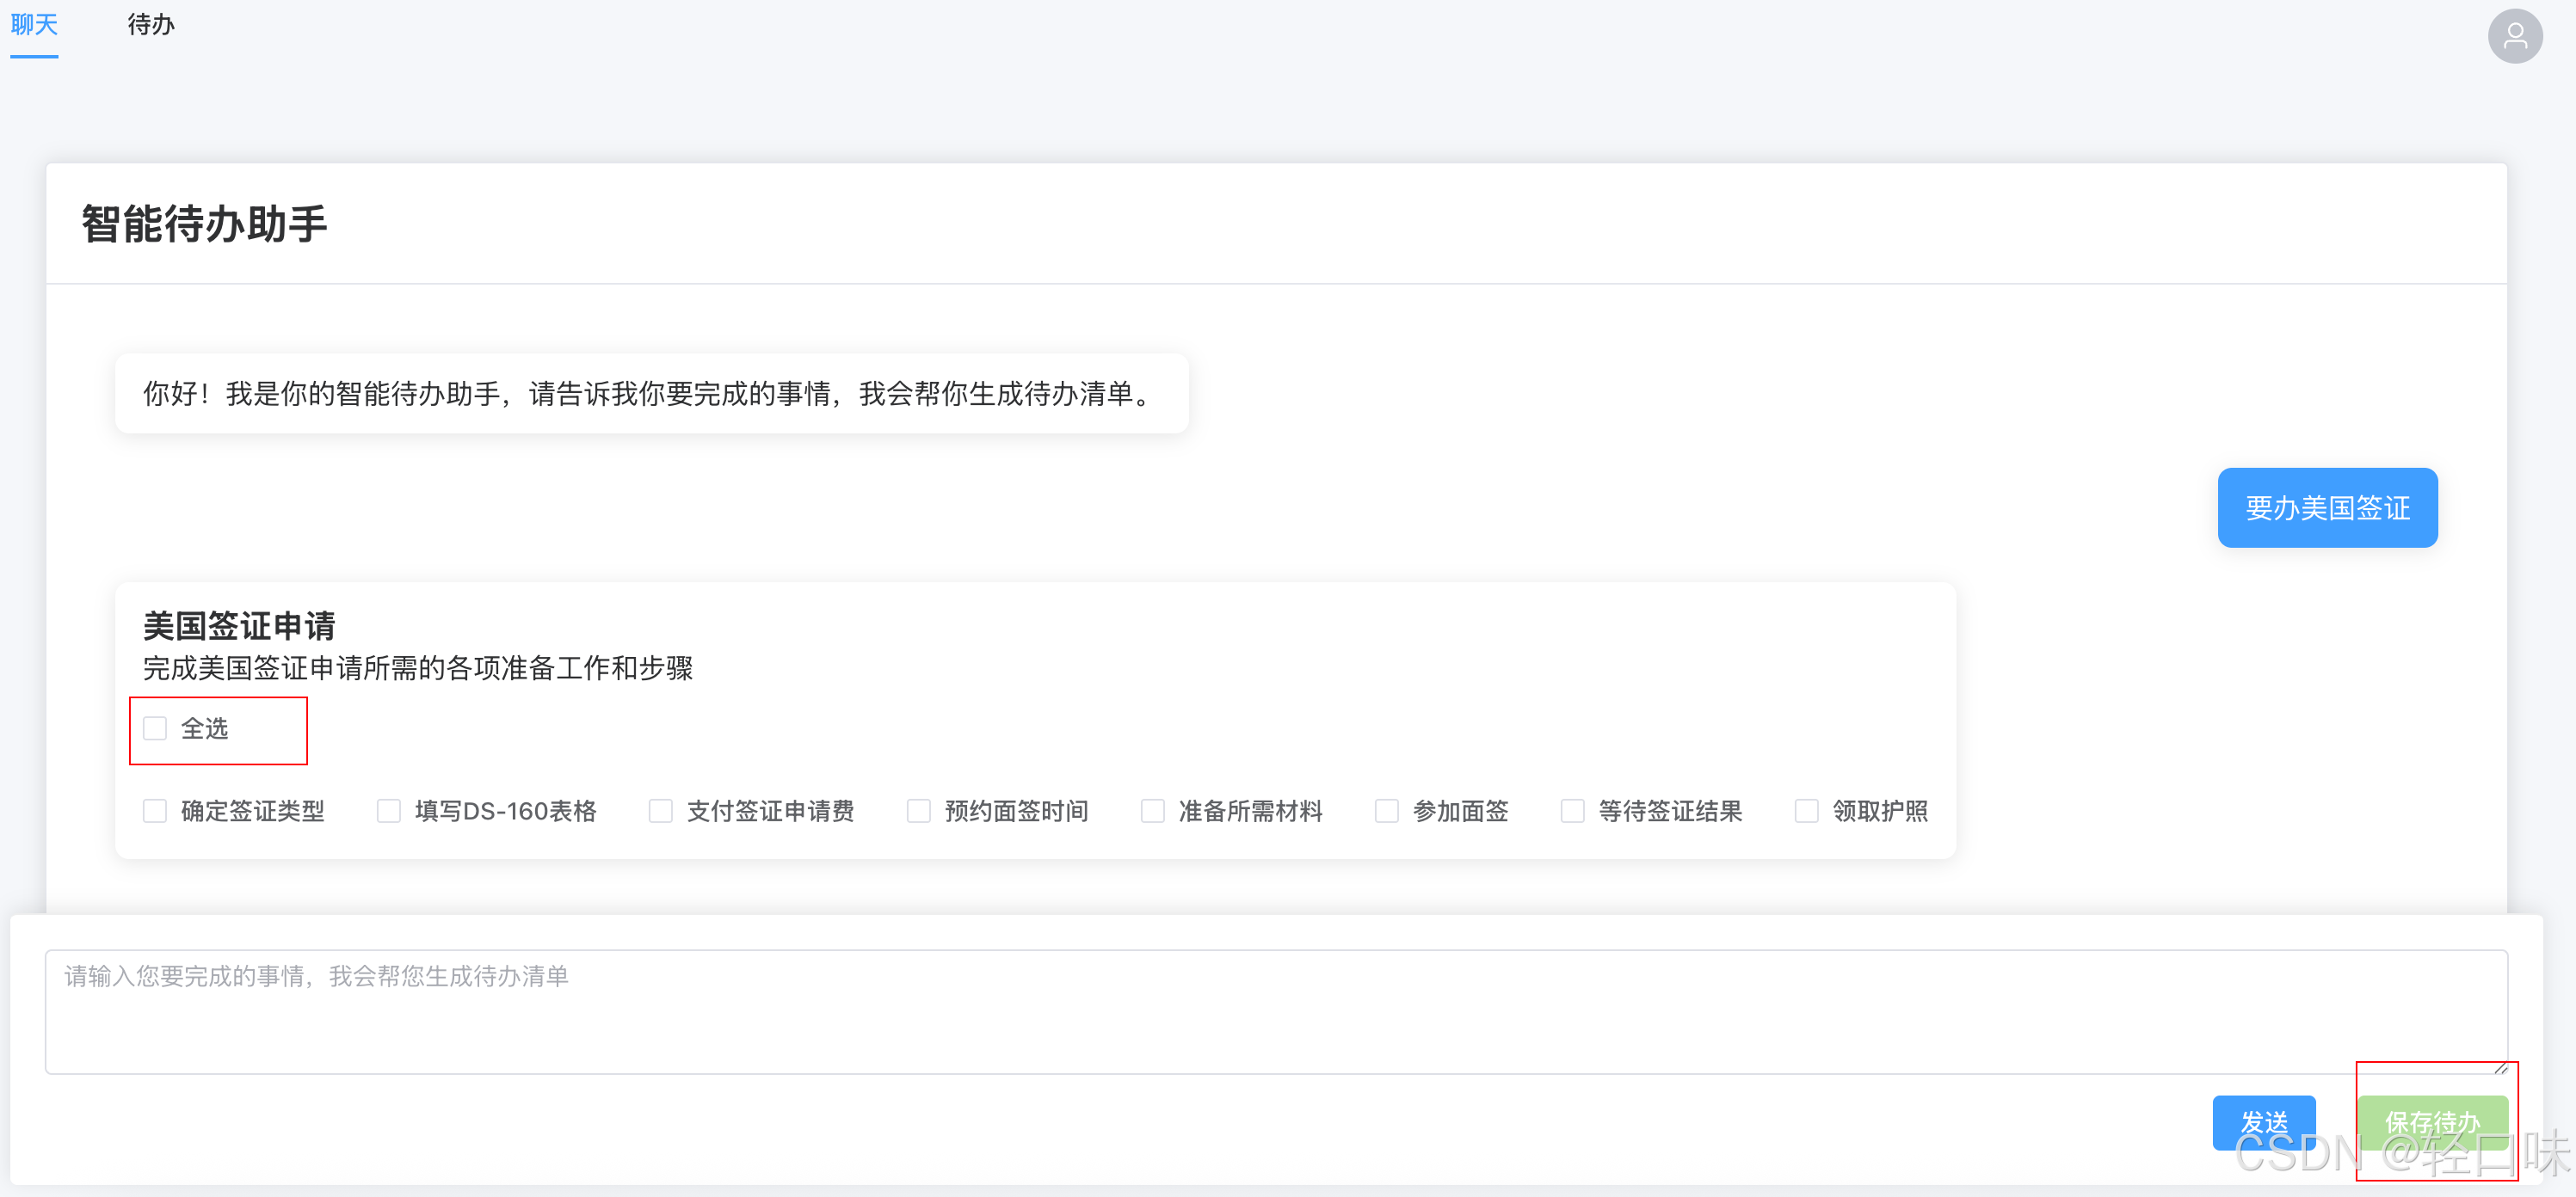Enable the 支付签证申请费 checkbox
The height and width of the screenshot is (1197, 2576).
click(661, 810)
